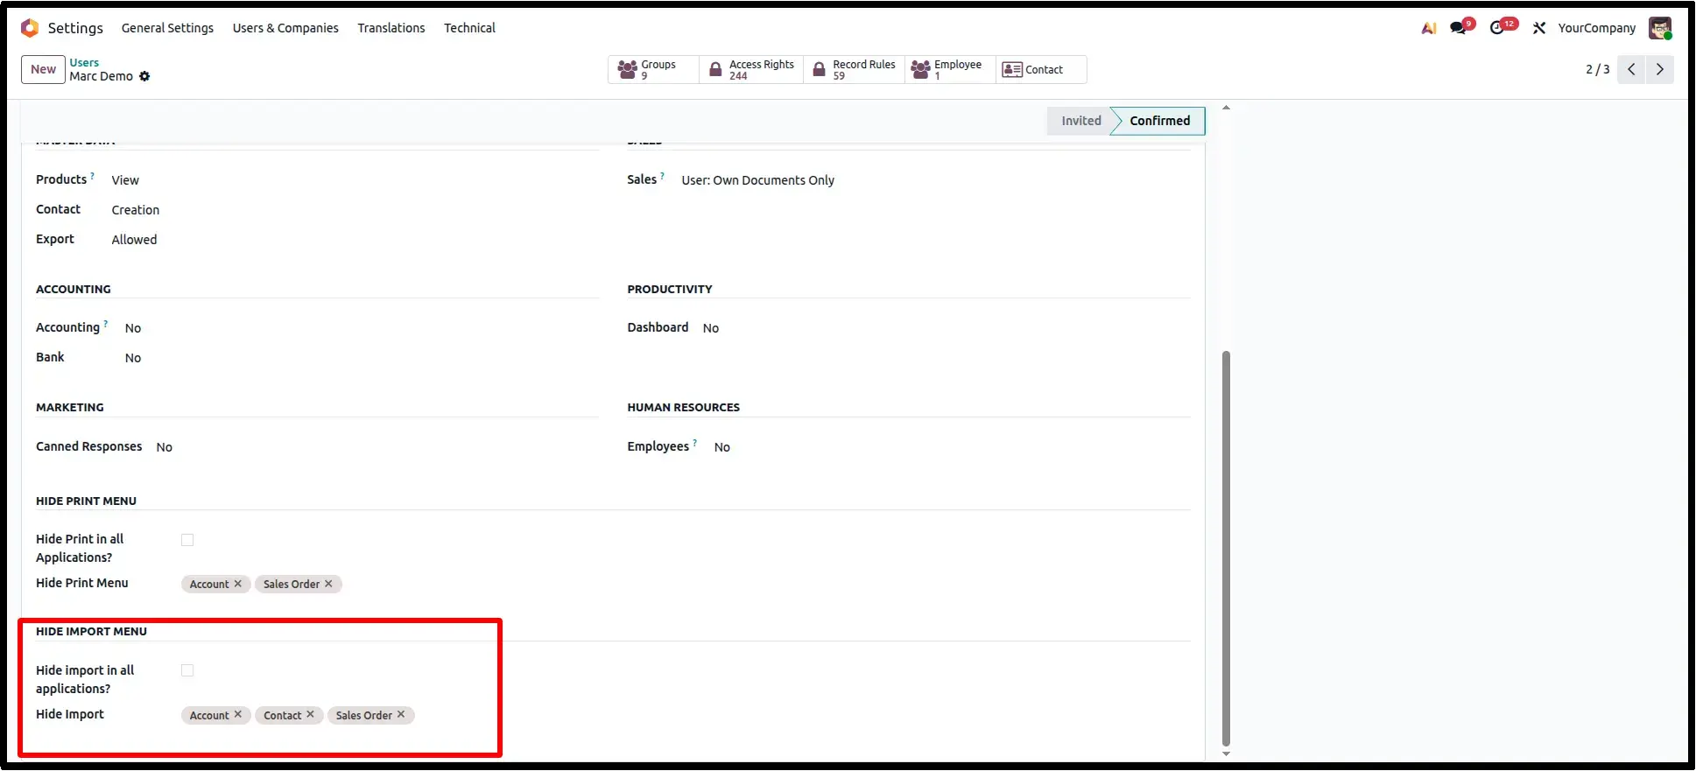Select the Settings app title
This screenshot has height=771, width=1696.
pos(75,28)
